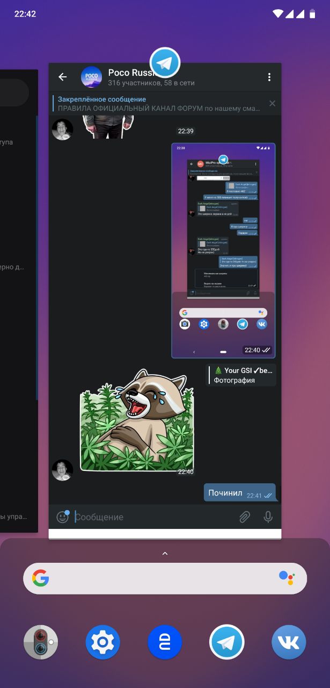This screenshot has height=688, width=330.
Task: Go back using the chat's back arrow
Action: (63, 77)
